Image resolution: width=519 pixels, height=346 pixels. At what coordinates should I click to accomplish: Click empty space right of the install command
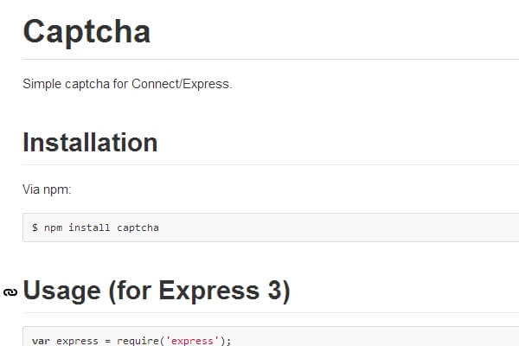tap(346, 227)
